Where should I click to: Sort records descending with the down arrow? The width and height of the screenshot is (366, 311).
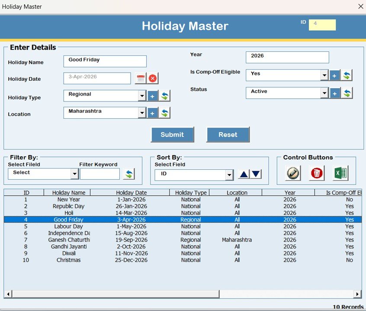click(x=255, y=174)
